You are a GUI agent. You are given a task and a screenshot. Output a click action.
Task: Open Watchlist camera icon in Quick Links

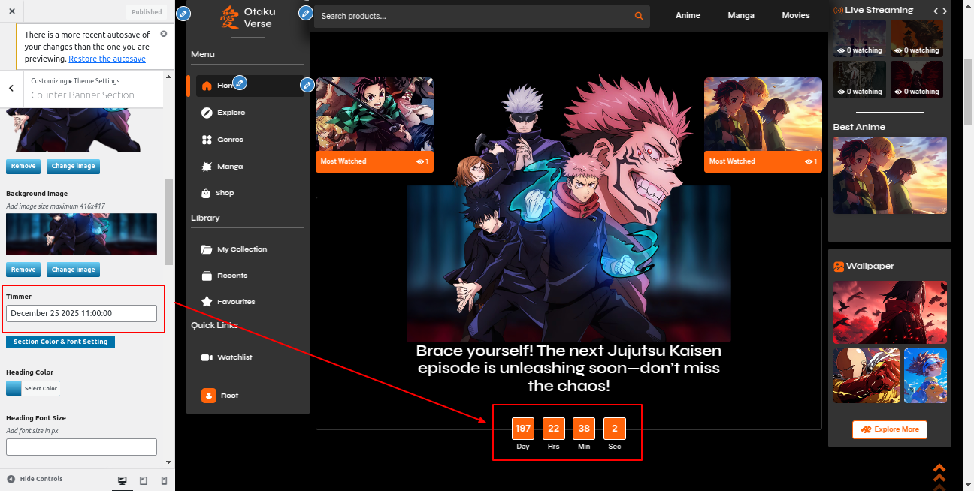pyautogui.click(x=207, y=357)
